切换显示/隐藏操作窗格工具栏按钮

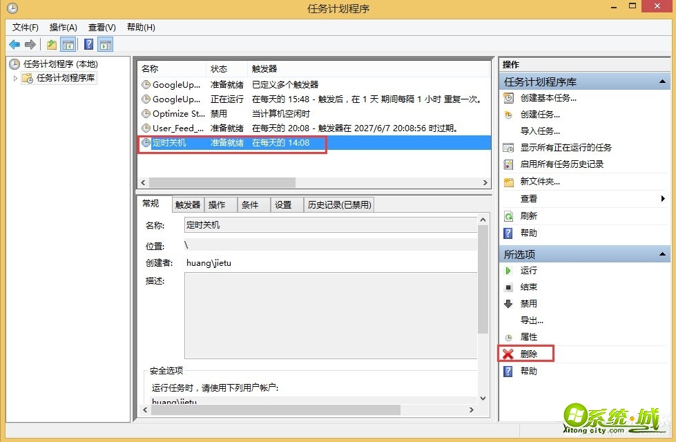(x=104, y=44)
